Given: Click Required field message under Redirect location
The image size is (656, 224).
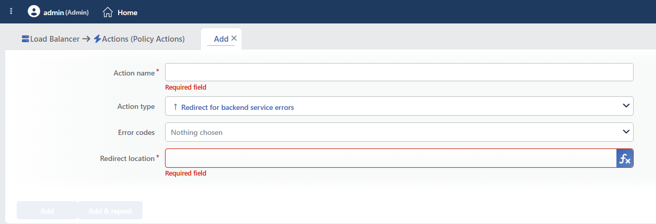Looking at the screenshot, I should point(185,173).
